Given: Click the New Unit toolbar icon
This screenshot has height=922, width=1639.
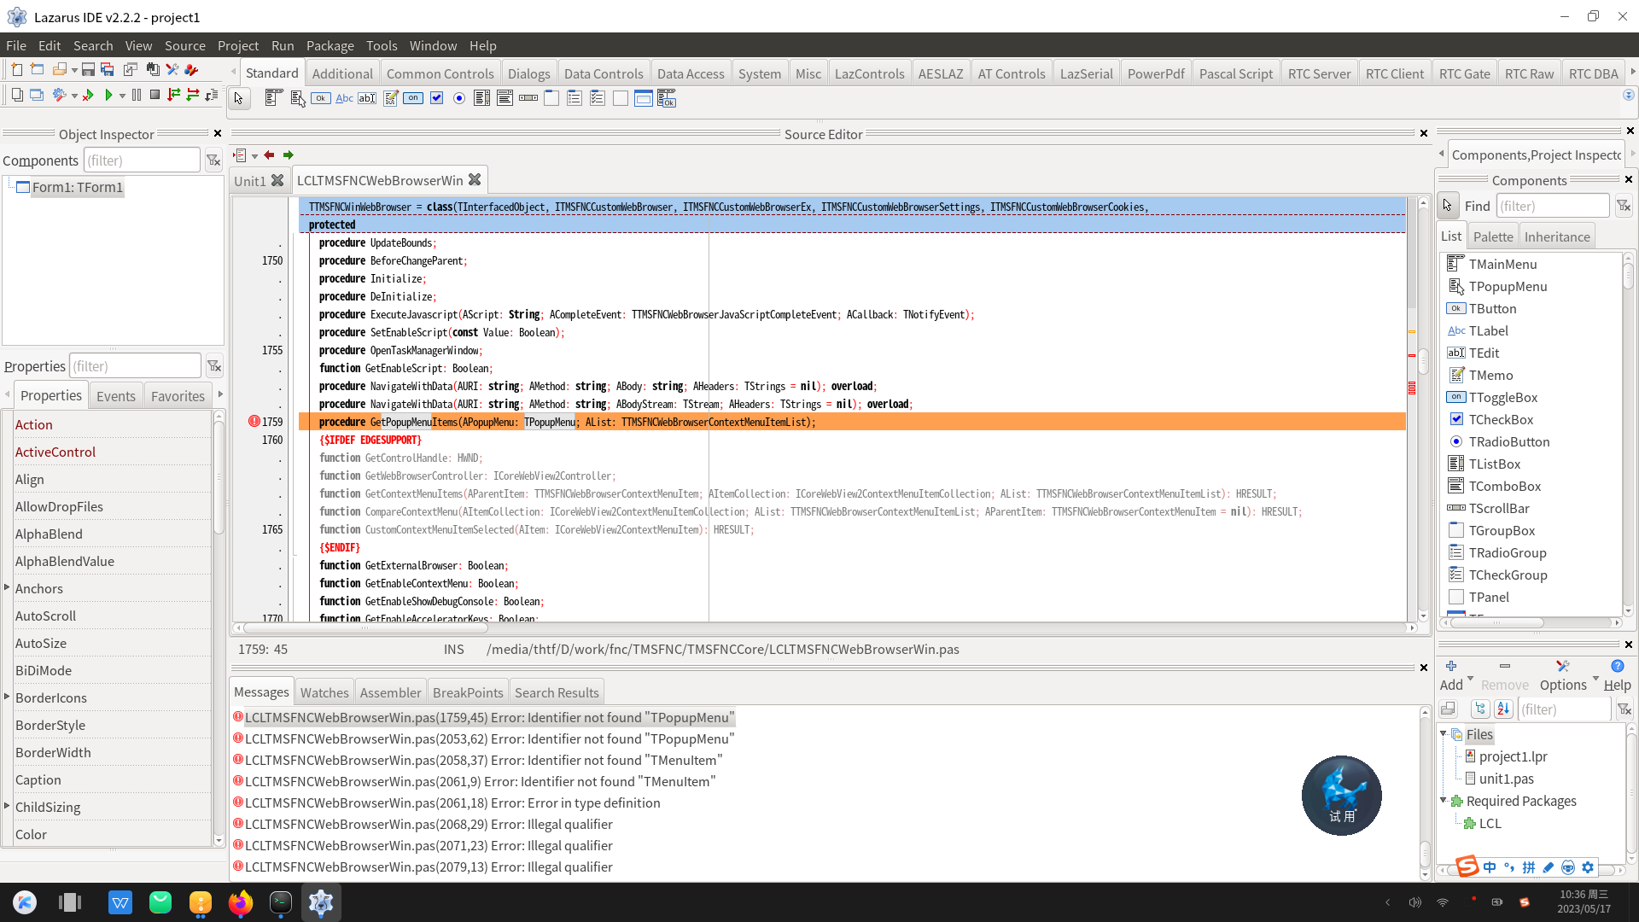Looking at the screenshot, I should tap(16, 70).
